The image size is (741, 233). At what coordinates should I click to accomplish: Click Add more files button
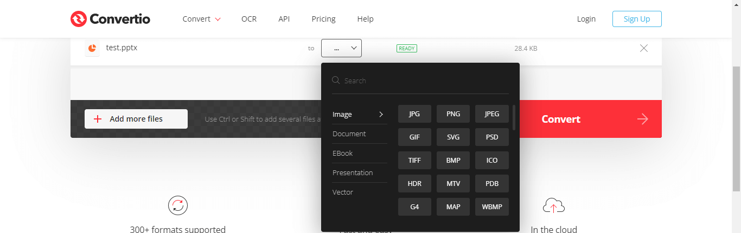(136, 119)
